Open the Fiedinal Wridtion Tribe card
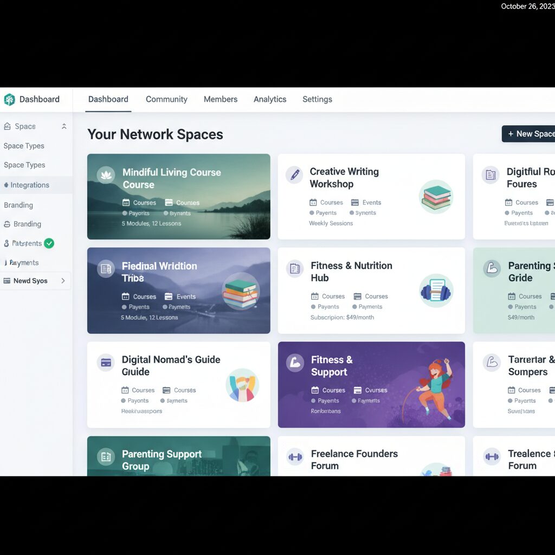555x555 pixels. tap(178, 291)
